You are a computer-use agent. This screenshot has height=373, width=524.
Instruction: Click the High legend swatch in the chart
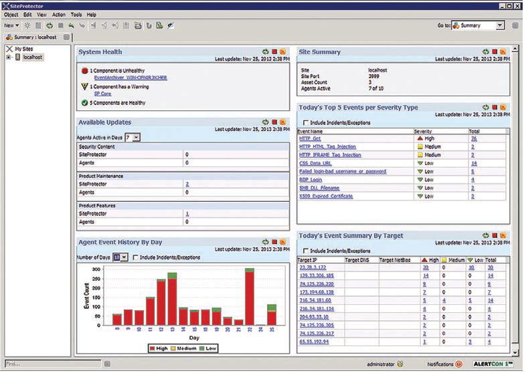pyautogui.click(x=153, y=349)
